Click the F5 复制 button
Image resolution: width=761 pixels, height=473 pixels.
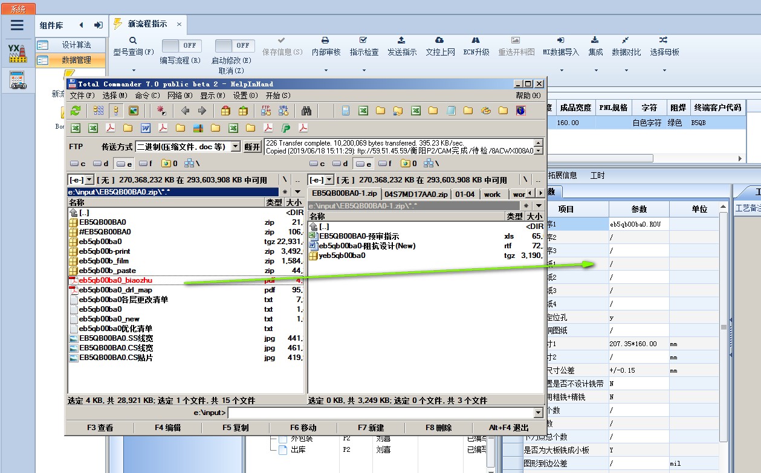click(x=235, y=427)
